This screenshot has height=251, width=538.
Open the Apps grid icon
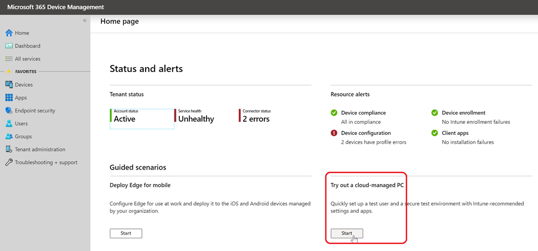(9, 98)
